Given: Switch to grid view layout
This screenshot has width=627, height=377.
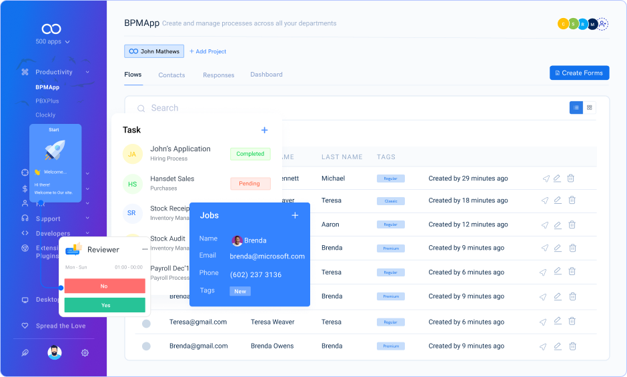Looking at the screenshot, I should coord(590,108).
